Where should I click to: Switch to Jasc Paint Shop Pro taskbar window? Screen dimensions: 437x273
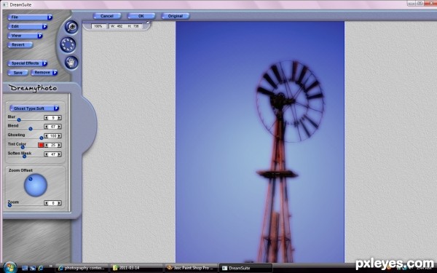(191, 268)
